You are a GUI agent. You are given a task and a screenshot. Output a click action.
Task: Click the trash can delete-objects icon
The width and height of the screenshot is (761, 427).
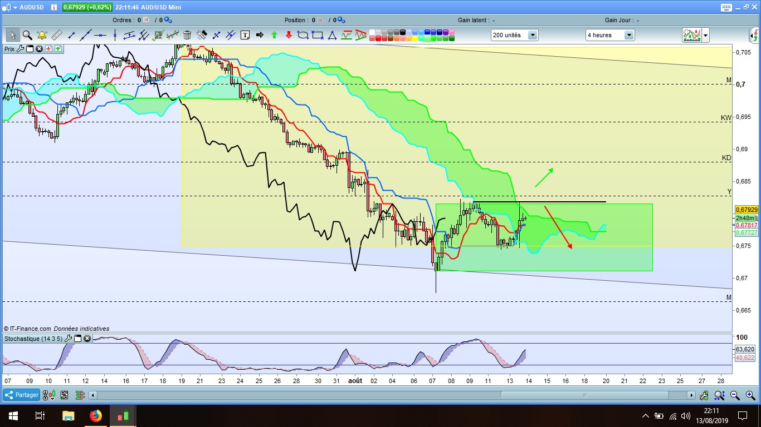(x=187, y=35)
